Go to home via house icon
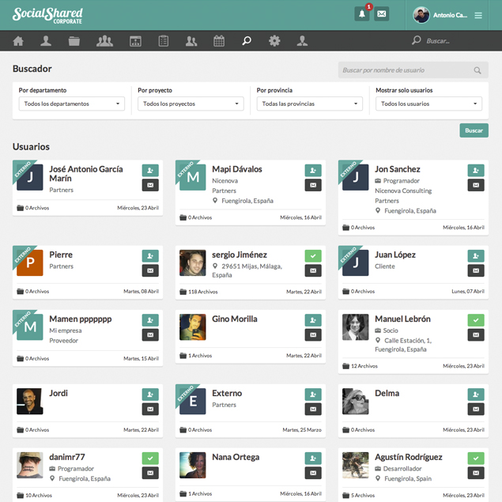 coord(18,41)
